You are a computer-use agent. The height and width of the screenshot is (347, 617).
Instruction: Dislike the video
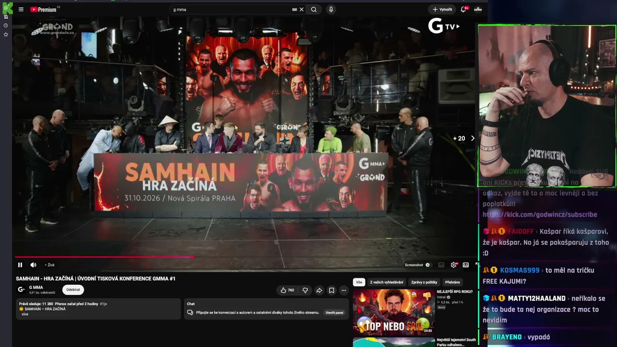pos(305,290)
